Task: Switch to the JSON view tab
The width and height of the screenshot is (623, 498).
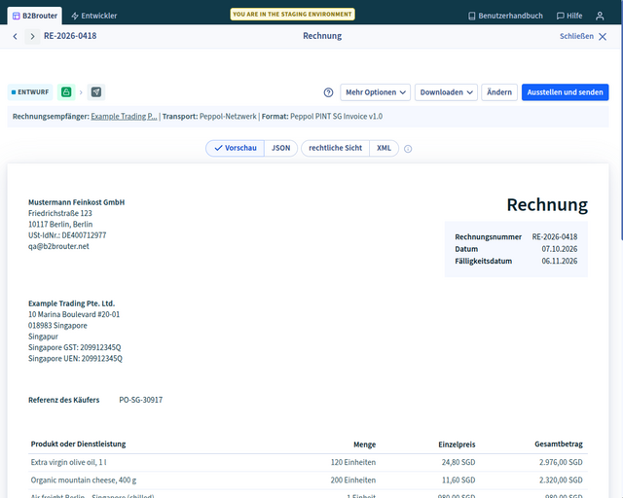Action: 281,148
